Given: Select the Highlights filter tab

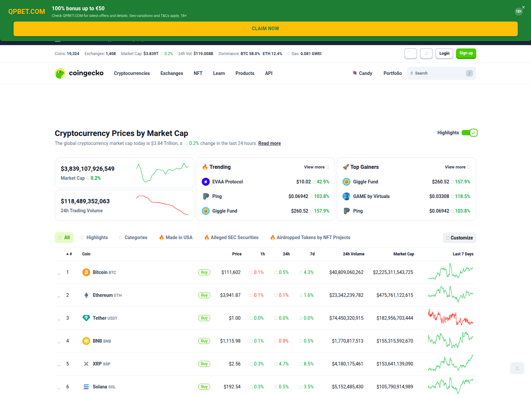Looking at the screenshot, I should pyautogui.click(x=95, y=237).
